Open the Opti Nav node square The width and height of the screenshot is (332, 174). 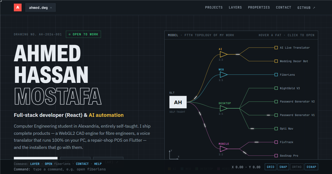click(276, 129)
